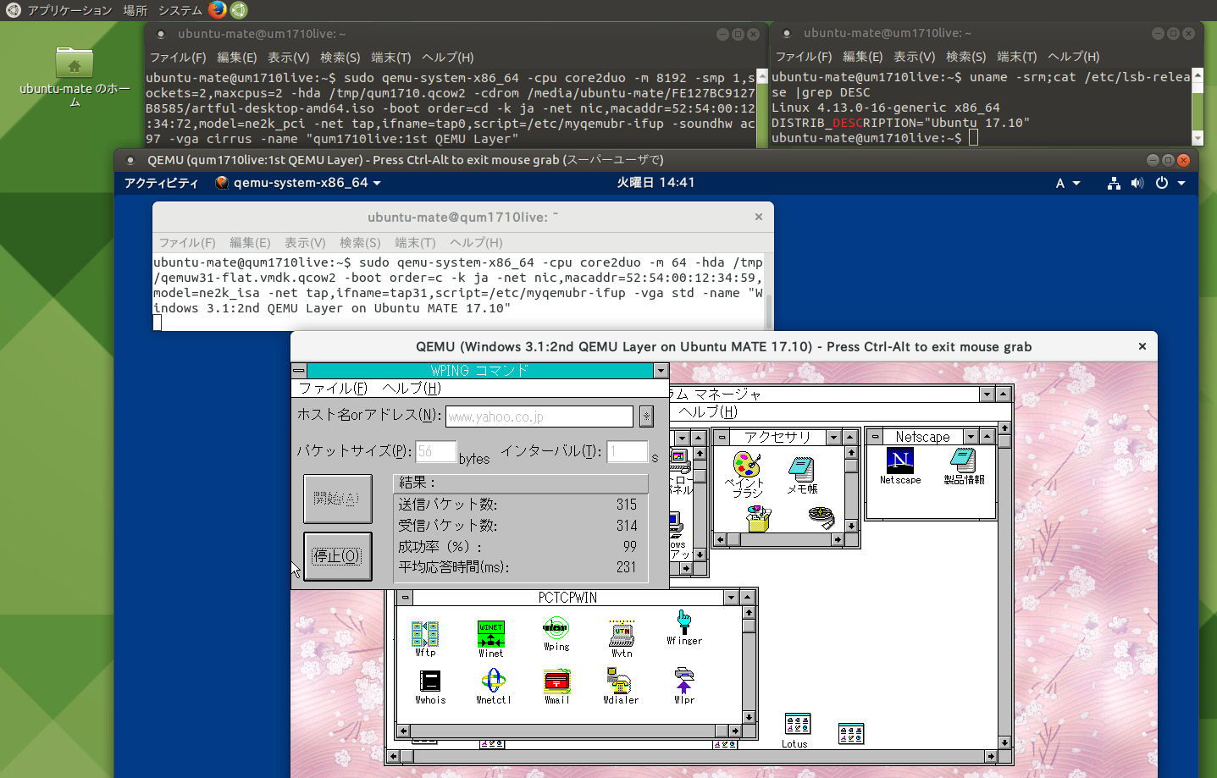Click the qemu app icon in GNOME top bar

222,183
